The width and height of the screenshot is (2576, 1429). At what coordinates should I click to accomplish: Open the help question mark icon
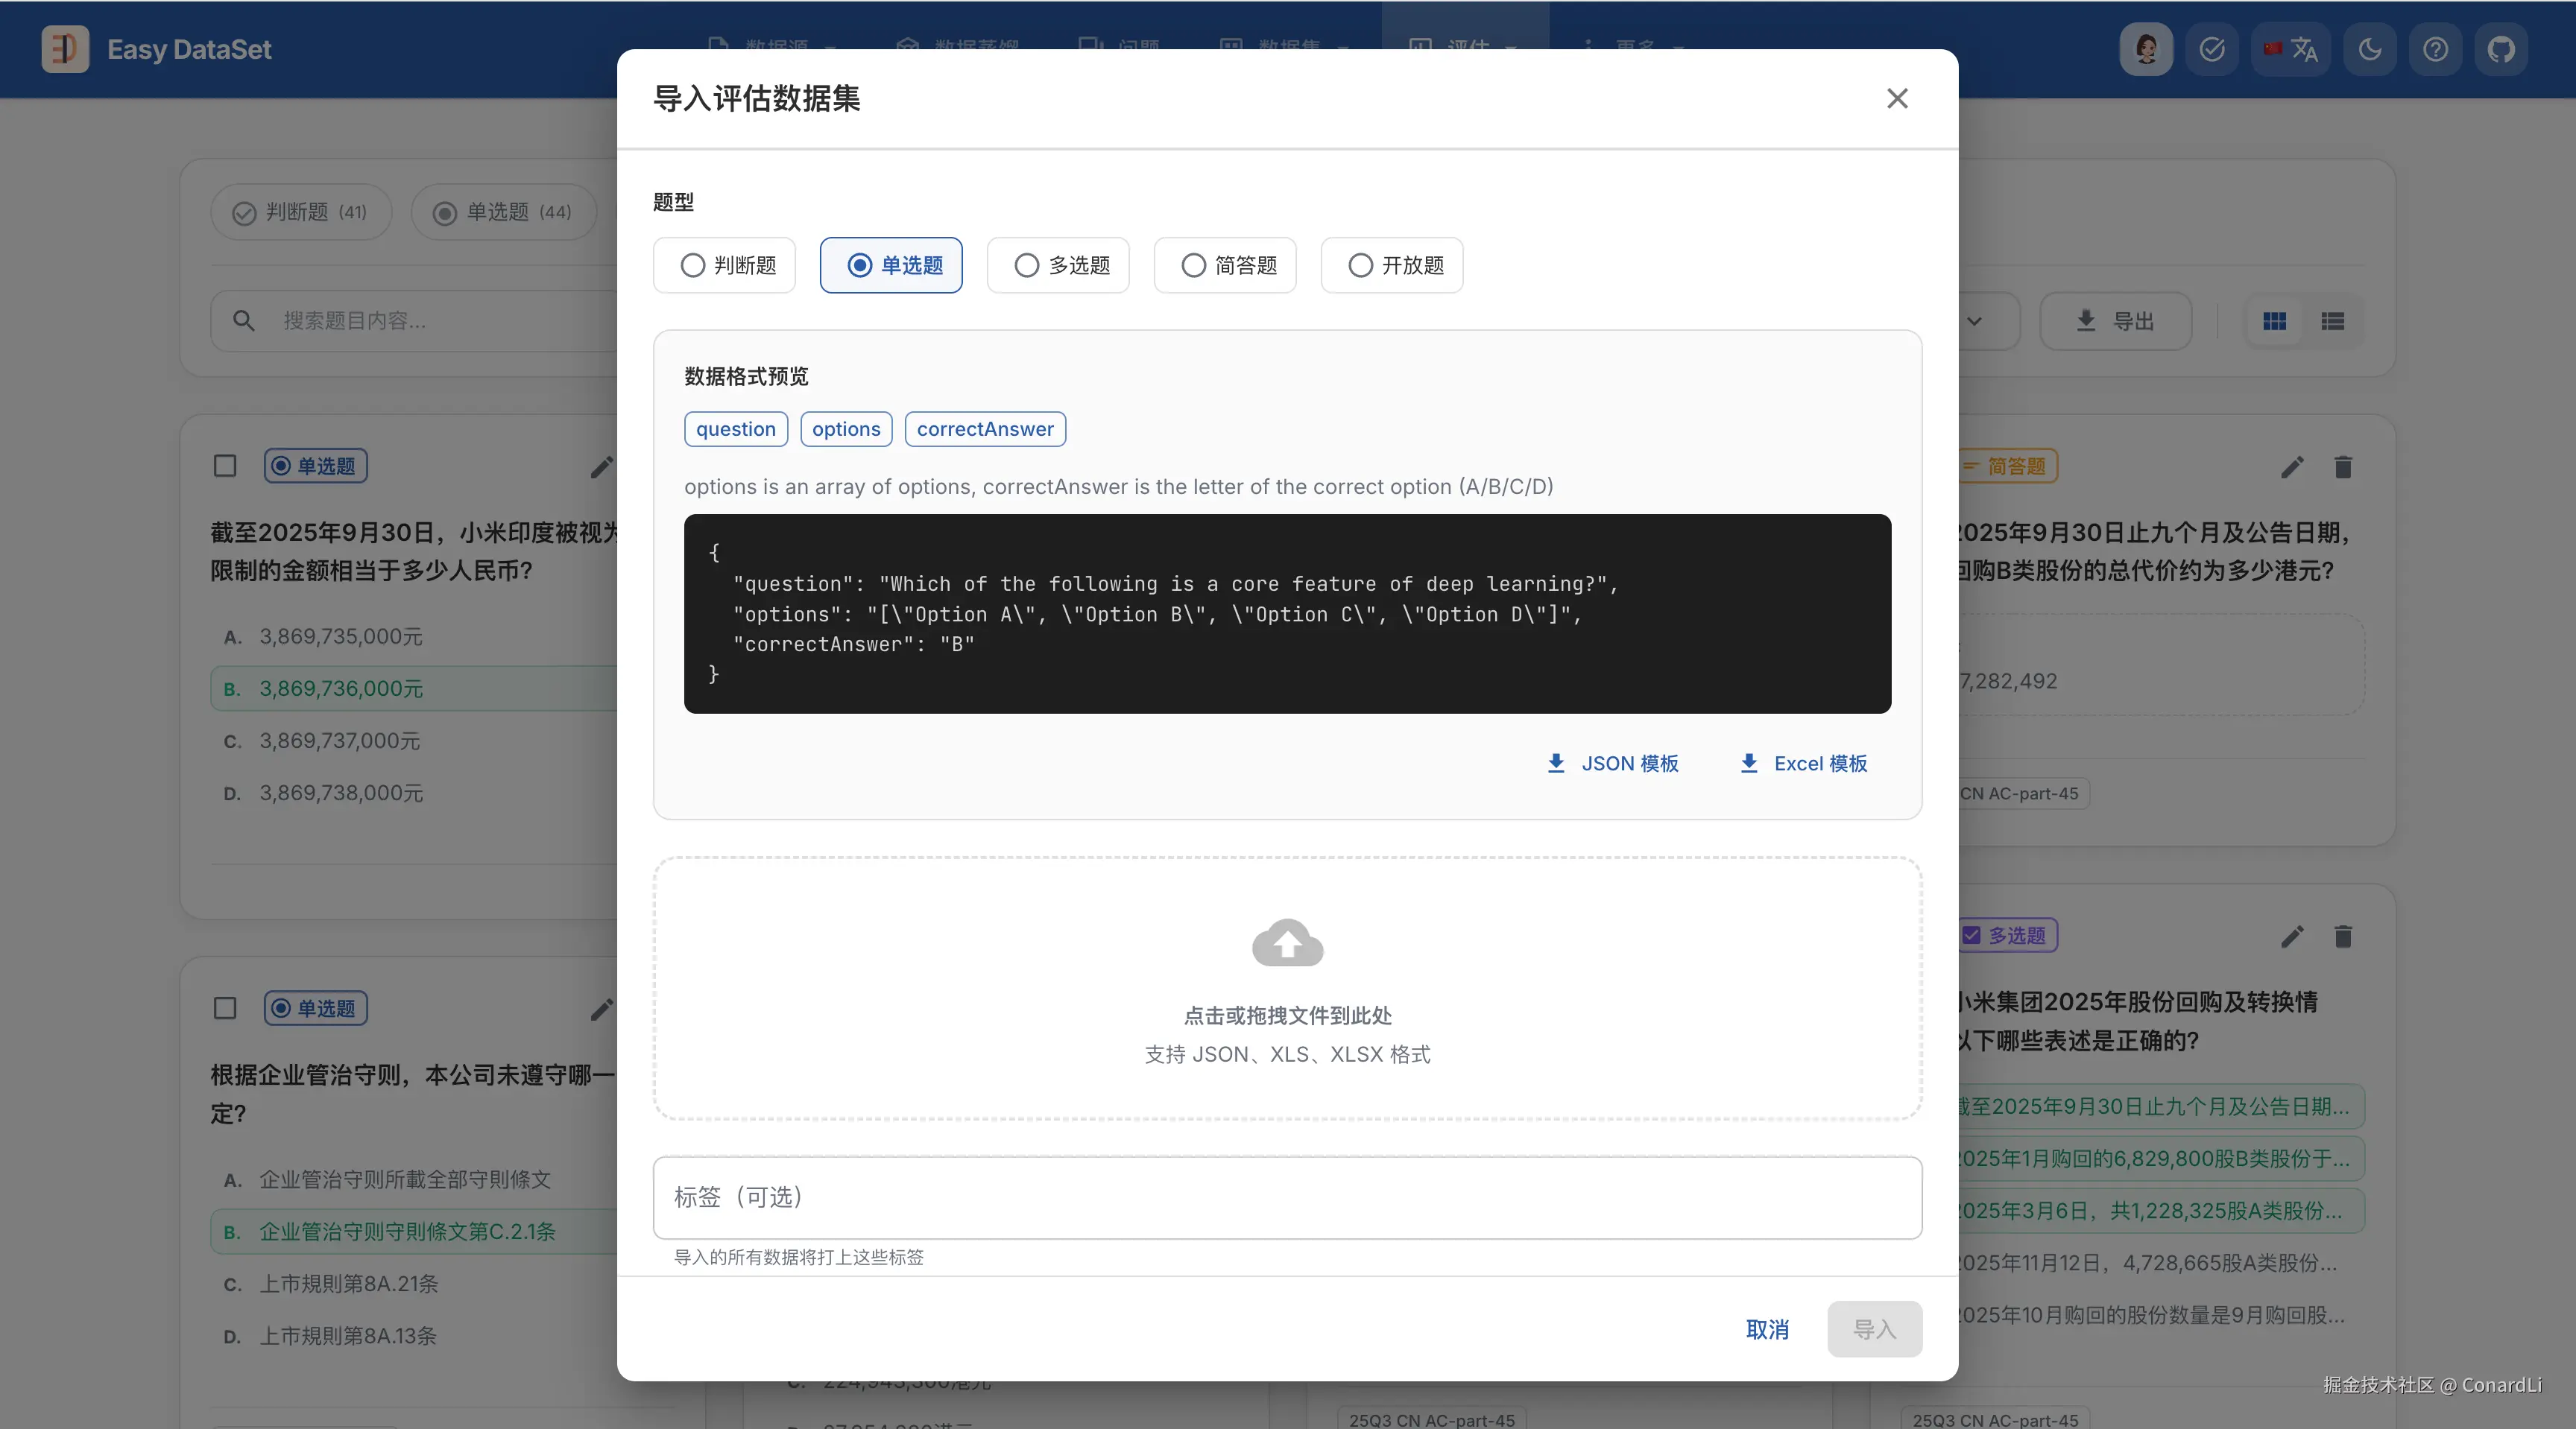(2435, 49)
